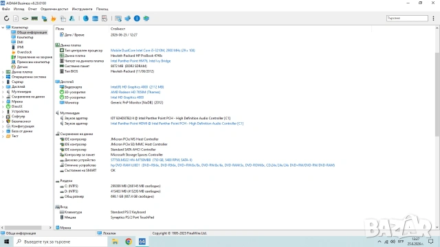Click the blue arrow toolbar icon
Image resolution: width=440 pixels, height=247 pixels.
[127, 19]
